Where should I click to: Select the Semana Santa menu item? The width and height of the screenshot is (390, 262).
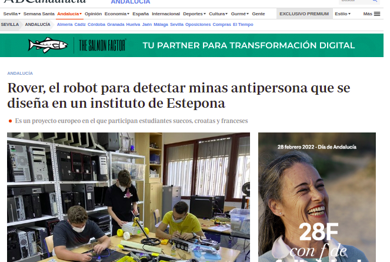(38, 14)
